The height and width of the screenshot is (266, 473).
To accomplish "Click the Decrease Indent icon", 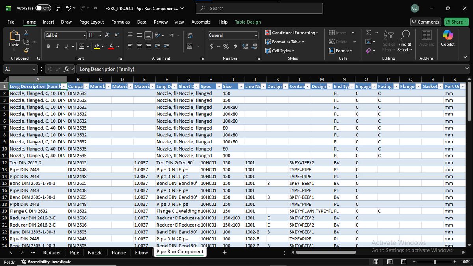I will pyautogui.click(x=157, y=46).
